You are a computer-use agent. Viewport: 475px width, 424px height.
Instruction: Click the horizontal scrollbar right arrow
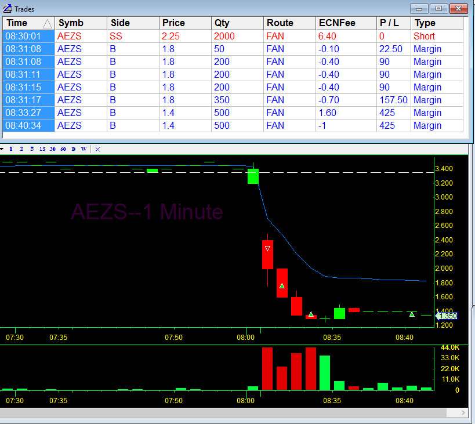463,412
